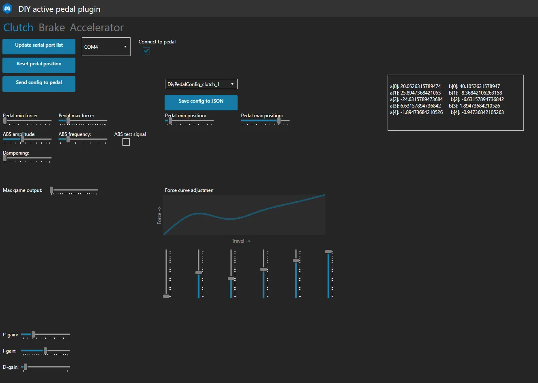Click the second force curve vertical slider thumb

pos(199,273)
